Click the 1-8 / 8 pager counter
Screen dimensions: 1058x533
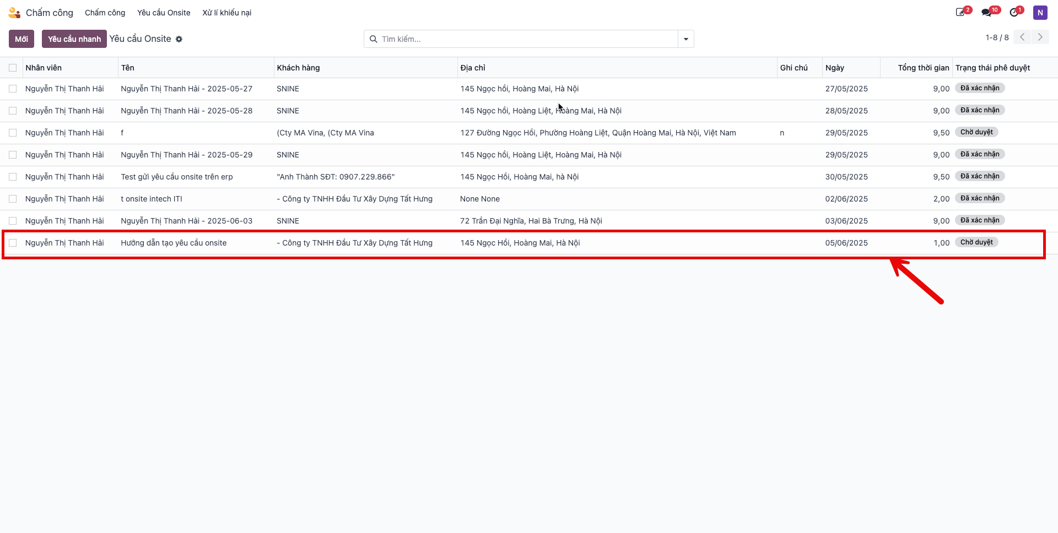pyautogui.click(x=997, y=37)
